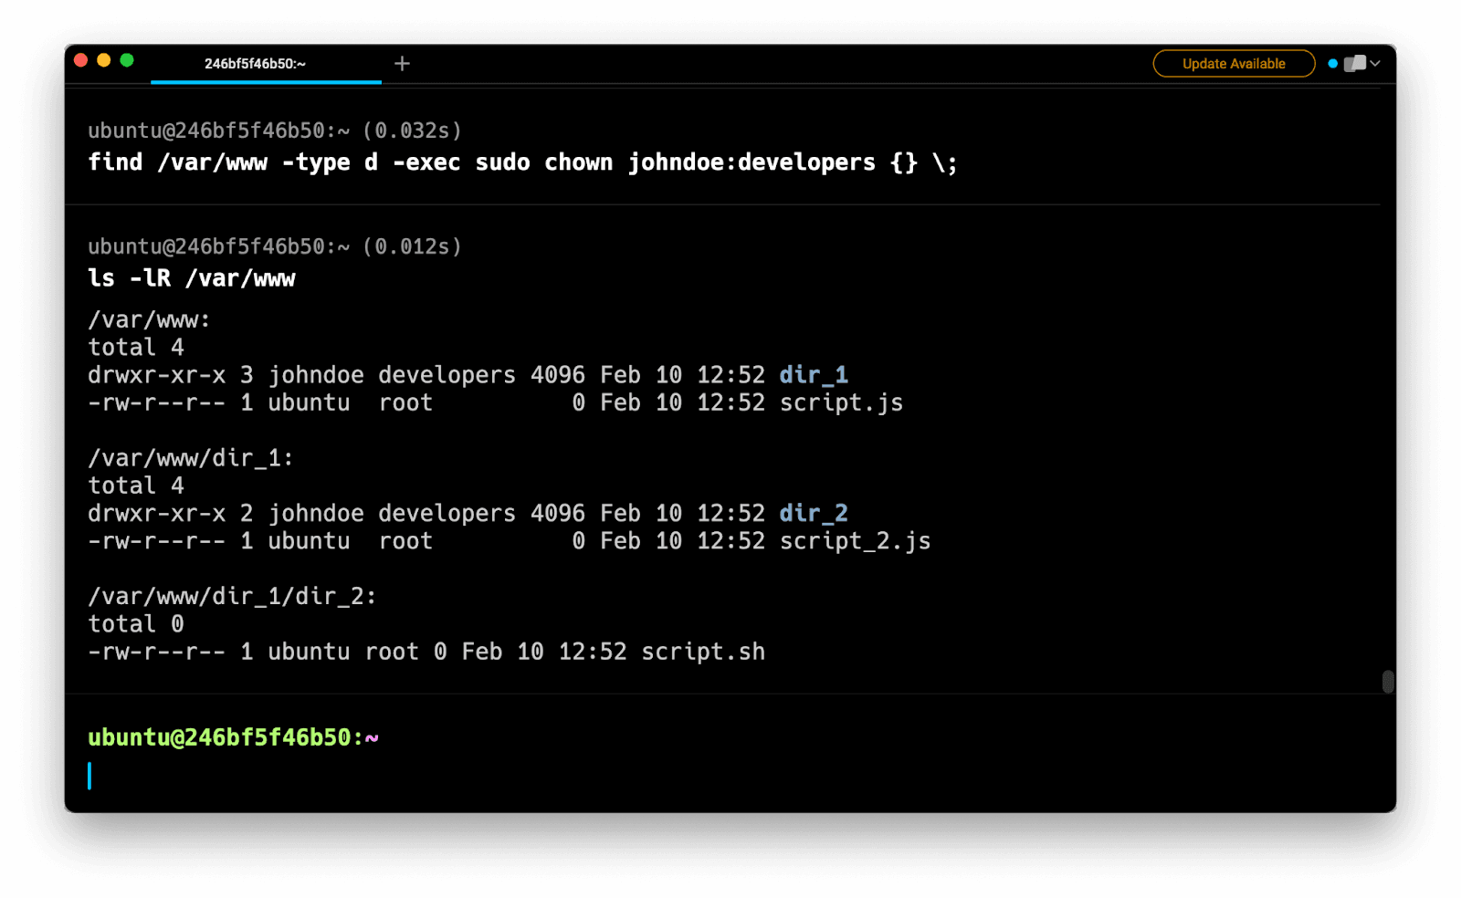Click the script.sh filename in the listing

(702, 652)
